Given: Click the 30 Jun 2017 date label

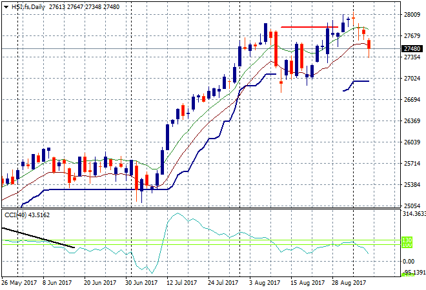Looking at the screenshot, I should coord(141,283).
